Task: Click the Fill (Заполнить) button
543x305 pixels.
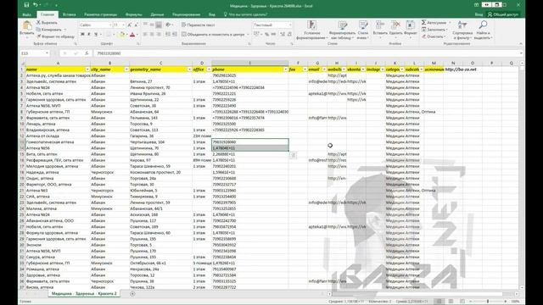Action: click(x=434, y=30)
